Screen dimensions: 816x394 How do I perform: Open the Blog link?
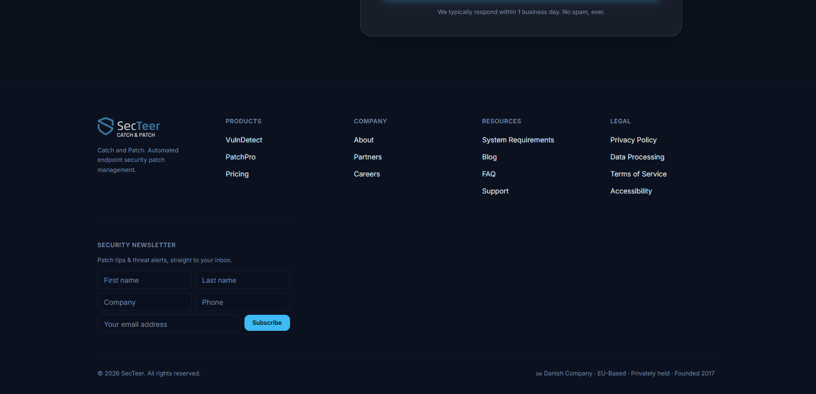pos(489,157)
